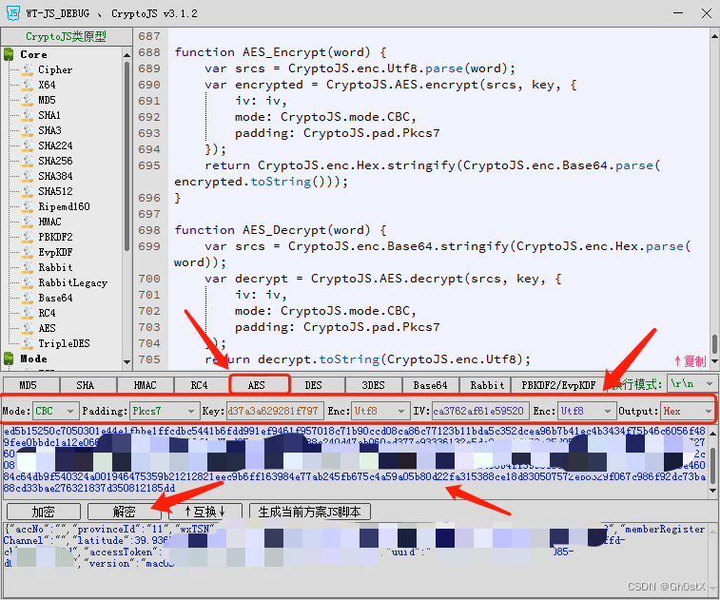Switch to the DES tab

316,385
